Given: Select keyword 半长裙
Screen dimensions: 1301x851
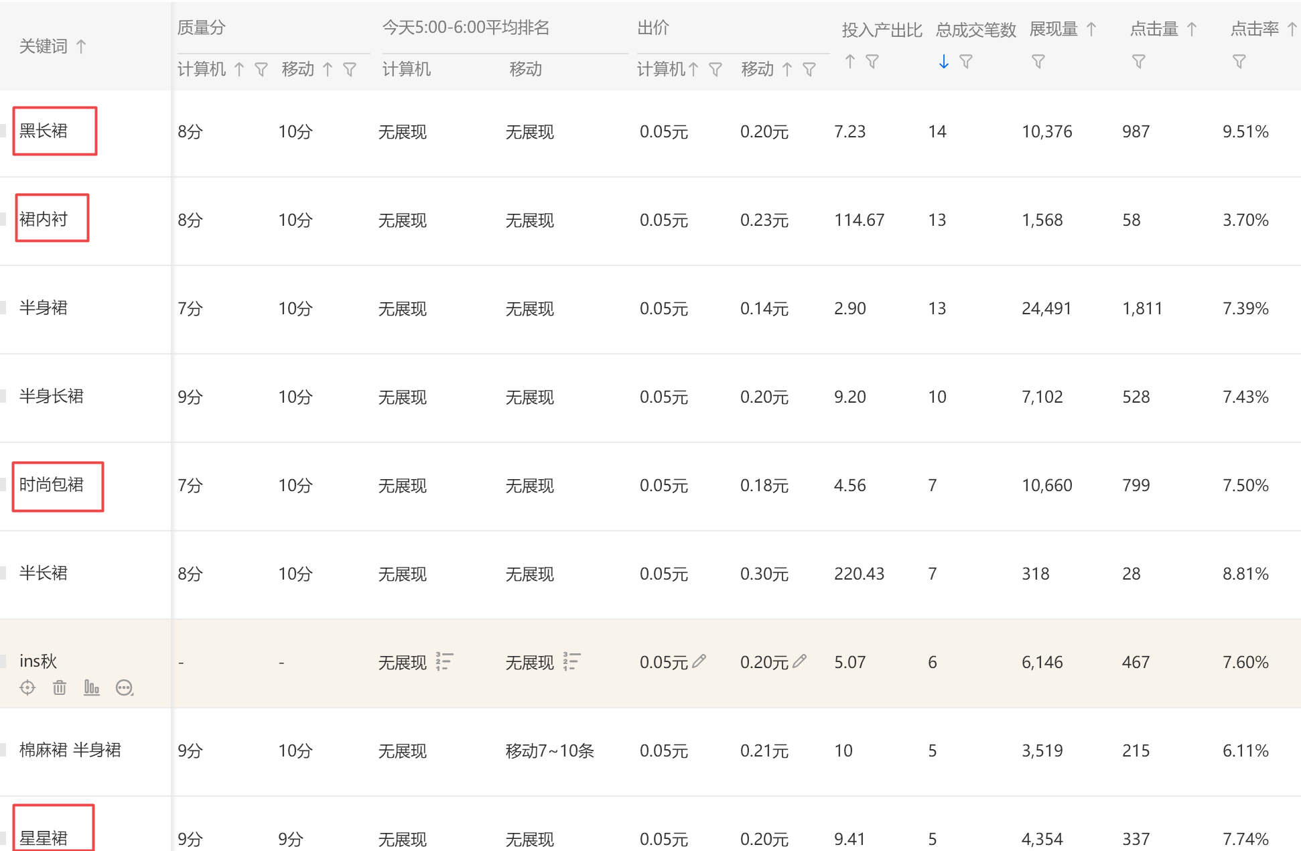Looking at the screenshot, I should pyautogui.click(x=44, y=573).
